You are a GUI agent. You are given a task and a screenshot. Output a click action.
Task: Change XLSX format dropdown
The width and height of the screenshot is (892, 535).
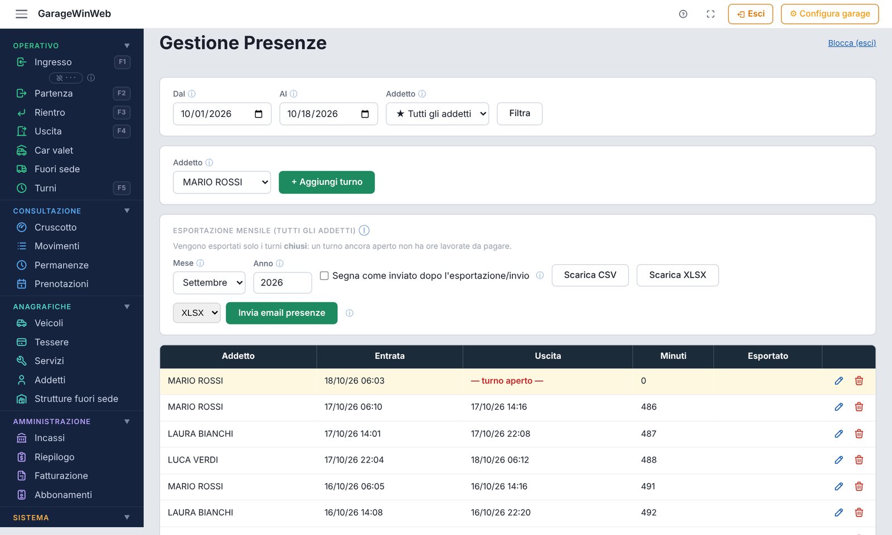[197, 313]
